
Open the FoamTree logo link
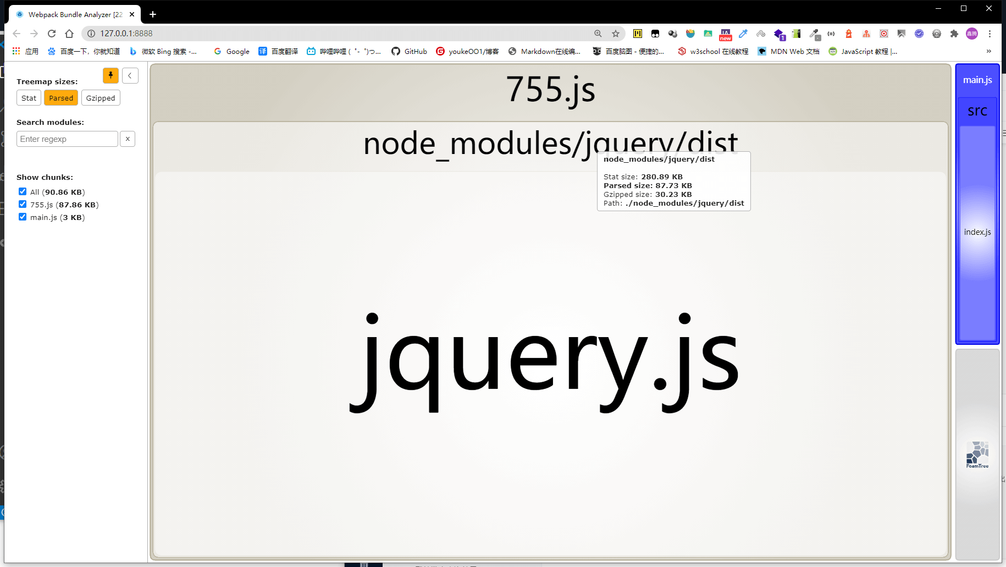tap(977, 454)
